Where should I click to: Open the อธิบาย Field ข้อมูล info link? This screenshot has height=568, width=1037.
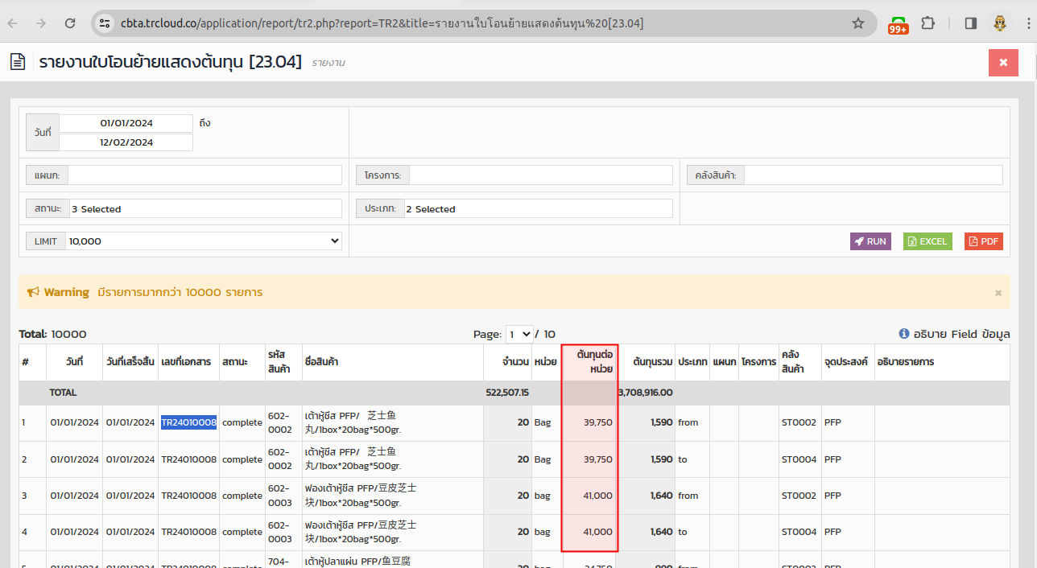tap(955, 334)
